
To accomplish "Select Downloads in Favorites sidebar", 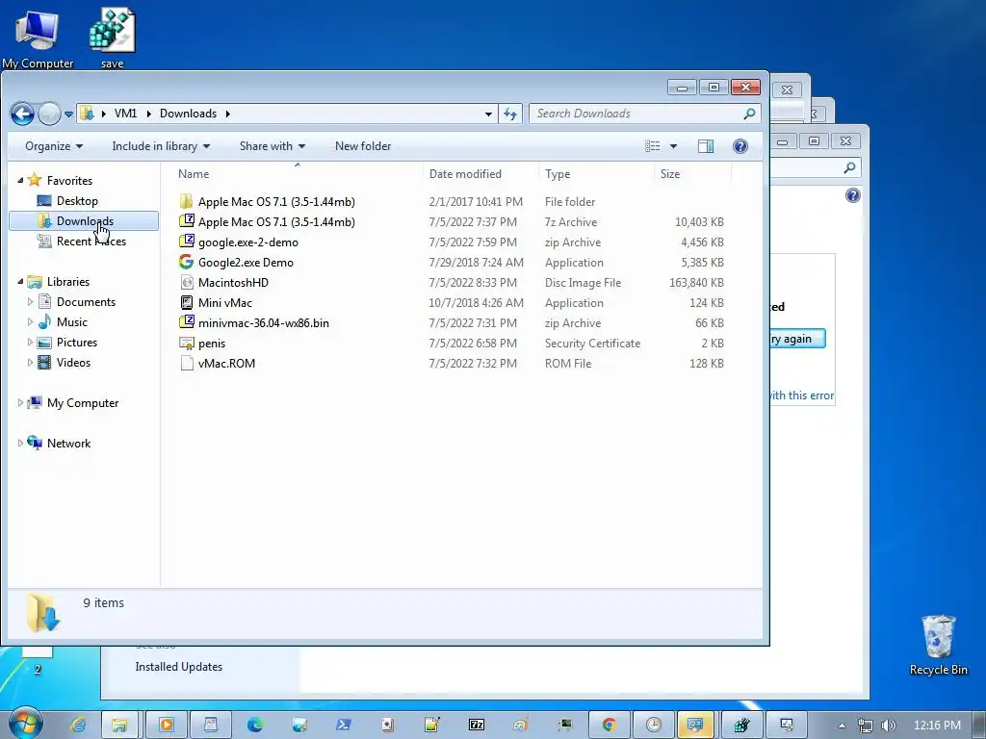I will pyautogui.click(x=84, y=221).
